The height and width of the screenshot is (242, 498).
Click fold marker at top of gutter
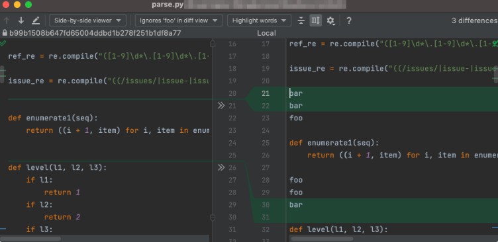click(213, 44)
